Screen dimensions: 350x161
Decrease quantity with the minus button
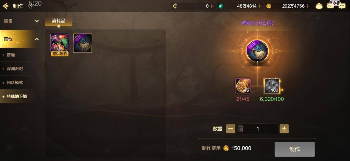(231, 129)
